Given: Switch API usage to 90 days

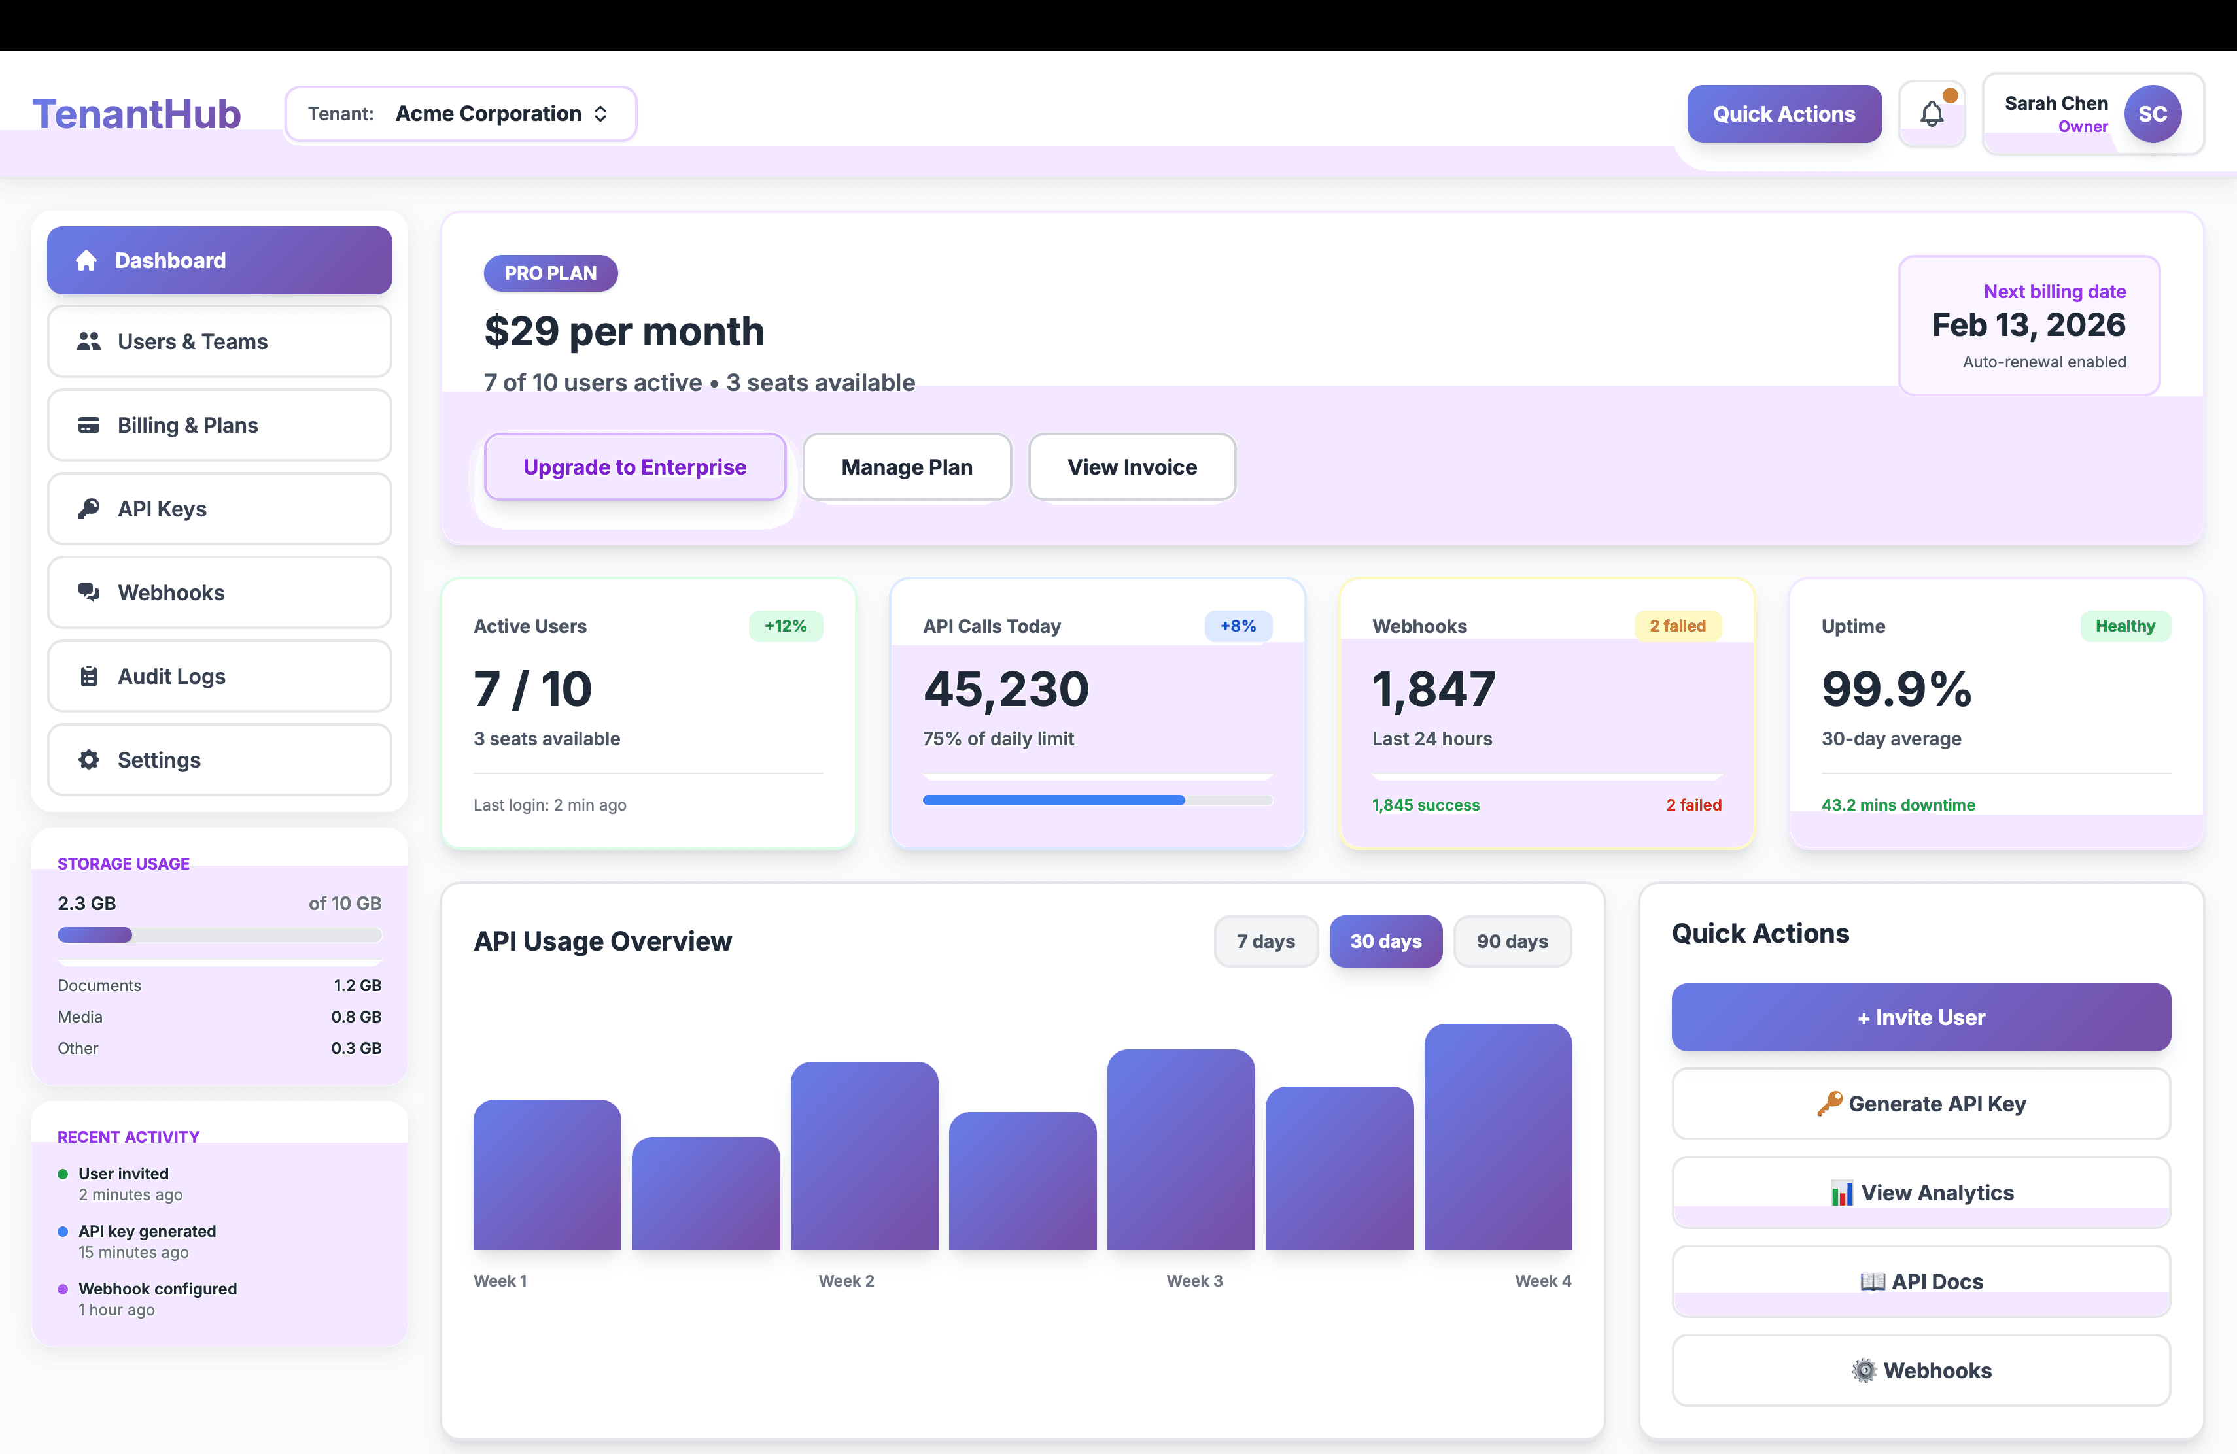Looking at the screenshot, I should 1512,941.
